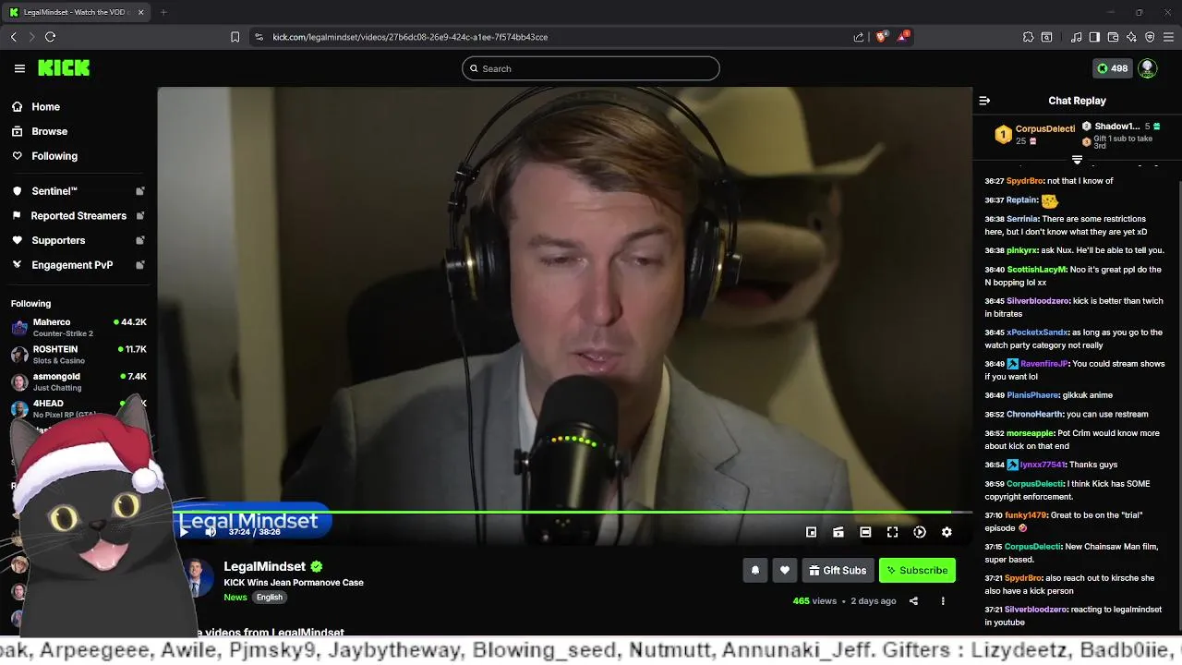
Task: Open video more options menu
Action: click(x=943, y=601)
